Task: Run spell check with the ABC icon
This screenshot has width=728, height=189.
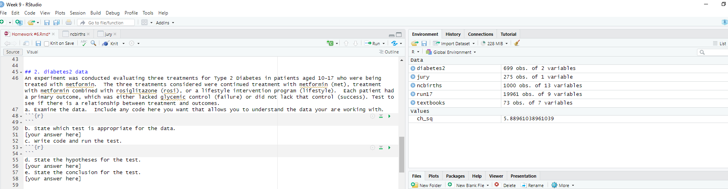Action: pyautogui.click(x=84, y=43)
